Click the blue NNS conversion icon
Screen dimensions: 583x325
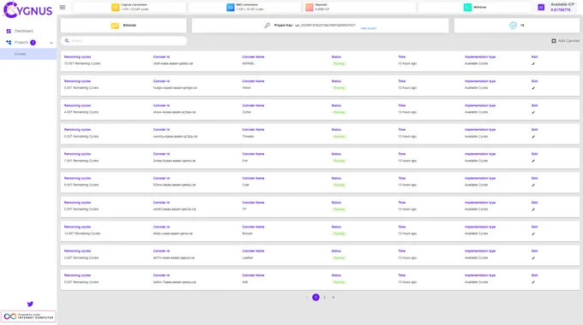pyautogui.click(x=231, y=7)
